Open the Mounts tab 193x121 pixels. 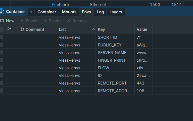pos(69,12)
